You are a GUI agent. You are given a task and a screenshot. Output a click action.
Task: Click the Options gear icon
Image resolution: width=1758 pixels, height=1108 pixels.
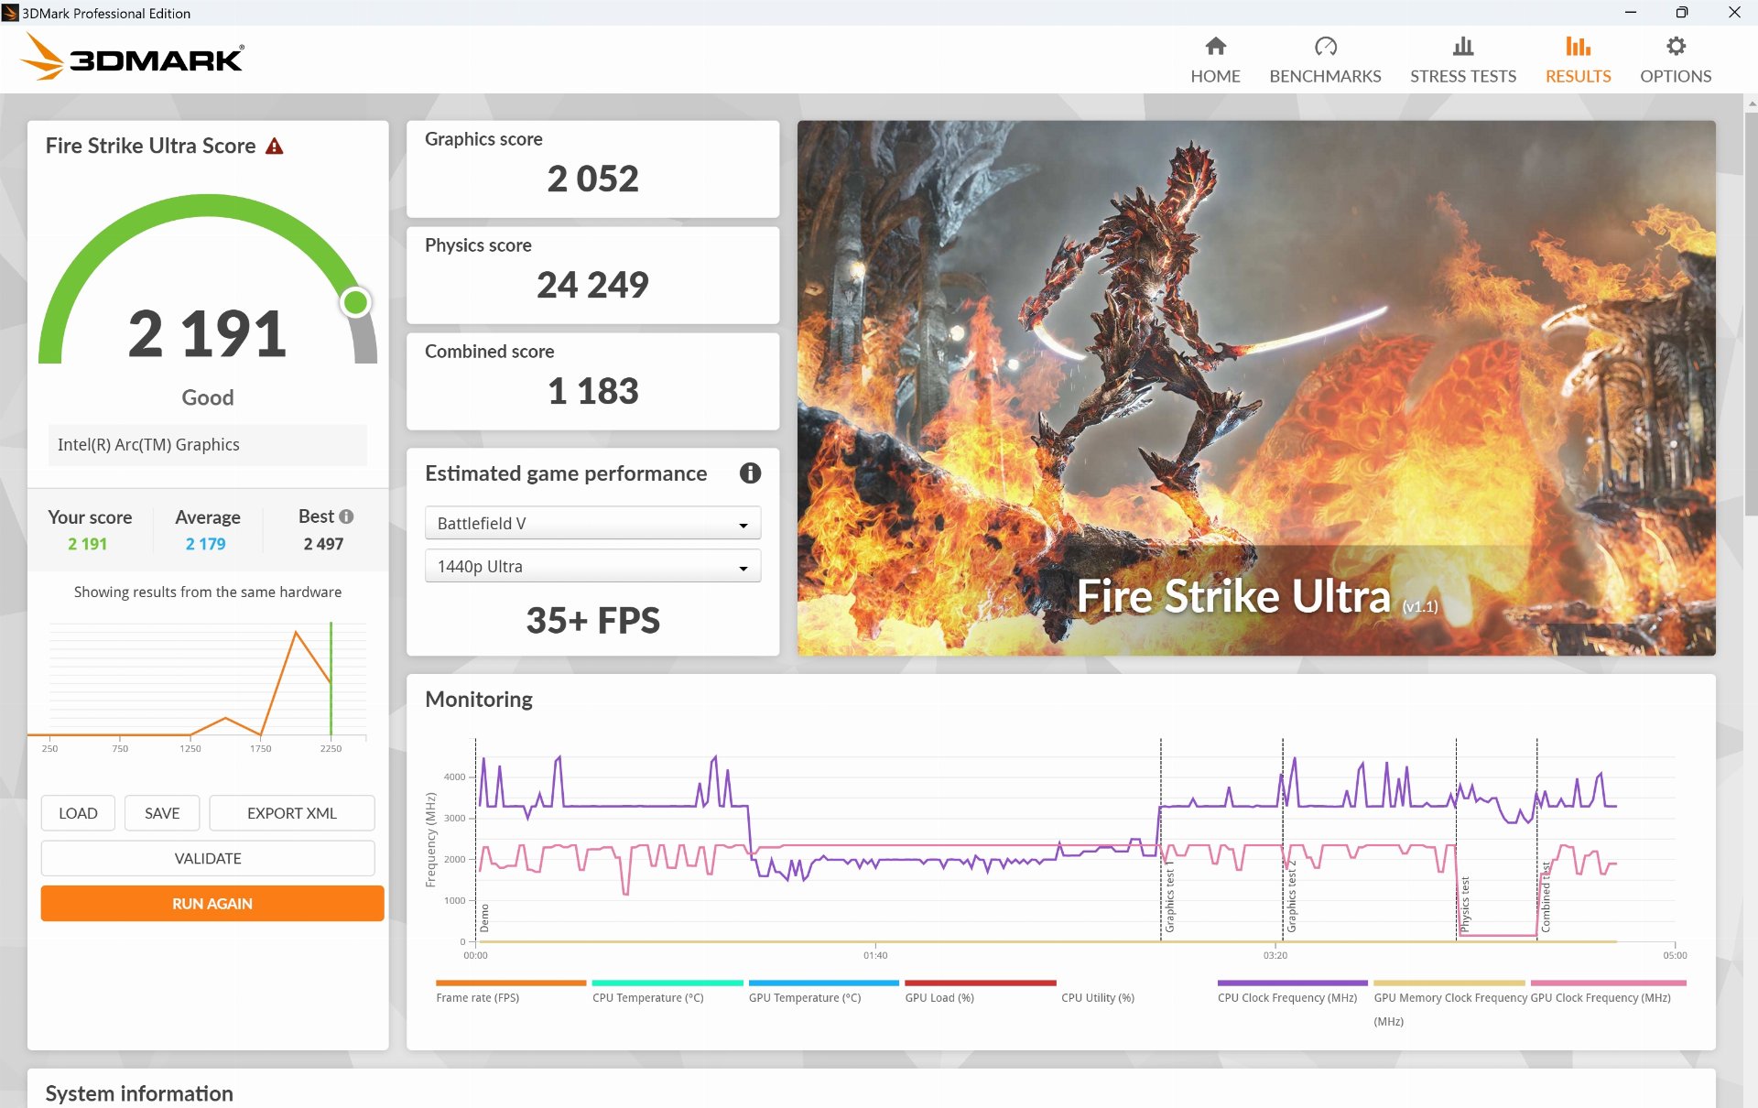coord(1675,46)
